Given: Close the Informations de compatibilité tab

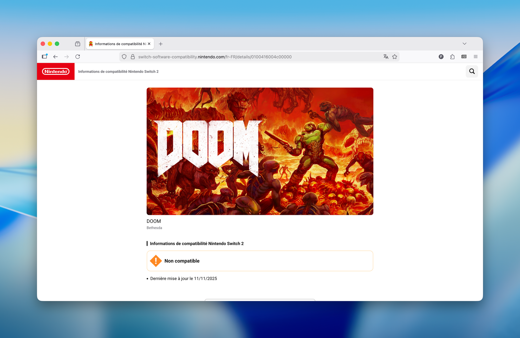Looking at the screenshot, I should coord(149,44).
